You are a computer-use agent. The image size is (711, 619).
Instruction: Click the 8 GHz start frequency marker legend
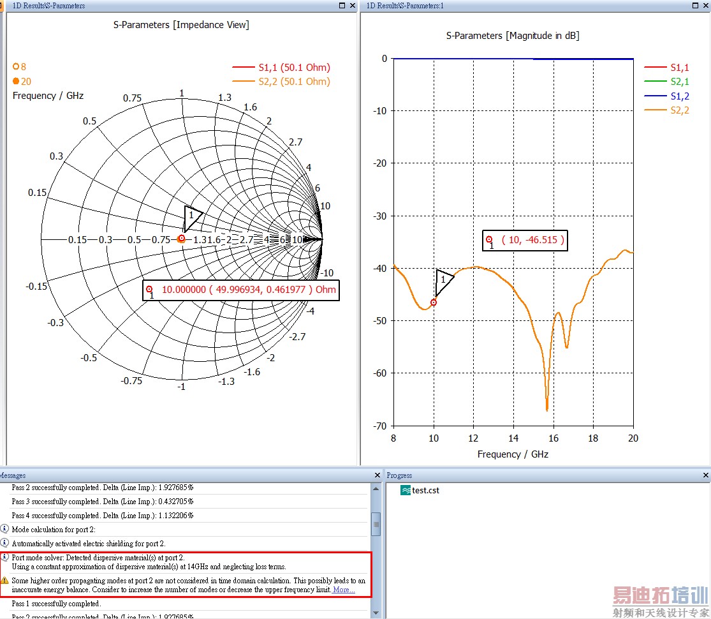pyautogui.click(x=19, y=67)
